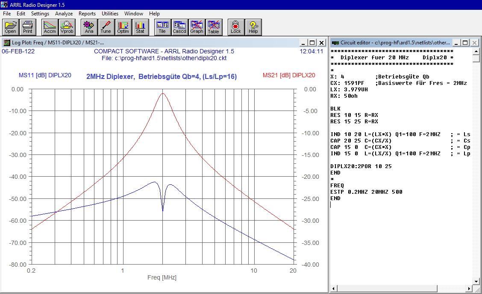Cascade windows using the Cascd icon
Image resolution: width=482 pixels, height=294 pixels.
(x=179, y=27)
